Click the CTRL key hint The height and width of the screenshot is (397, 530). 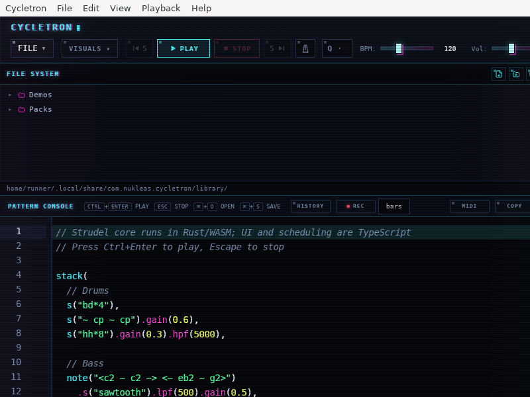(x=94, y=206)
